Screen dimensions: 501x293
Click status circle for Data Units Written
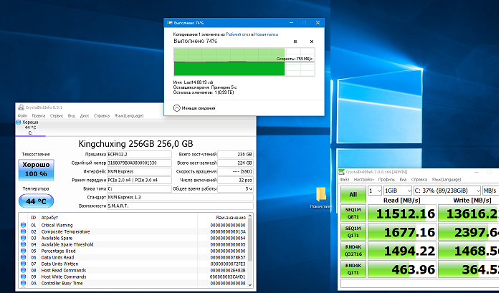coord(24,264)
